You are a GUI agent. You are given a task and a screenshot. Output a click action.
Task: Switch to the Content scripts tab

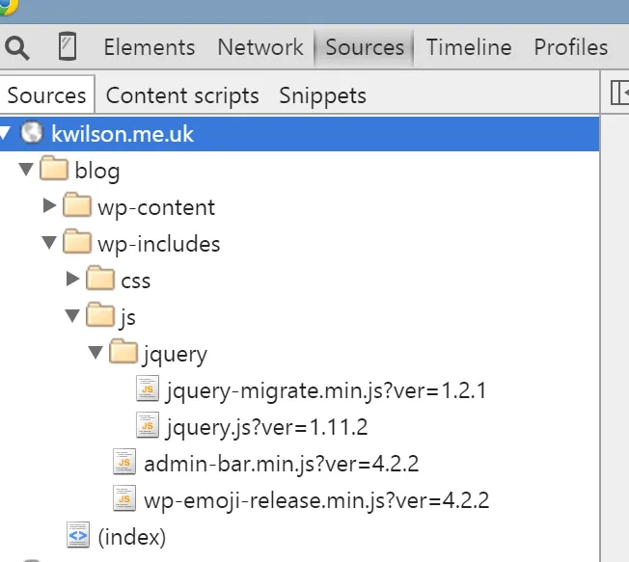tap(182, 95)
